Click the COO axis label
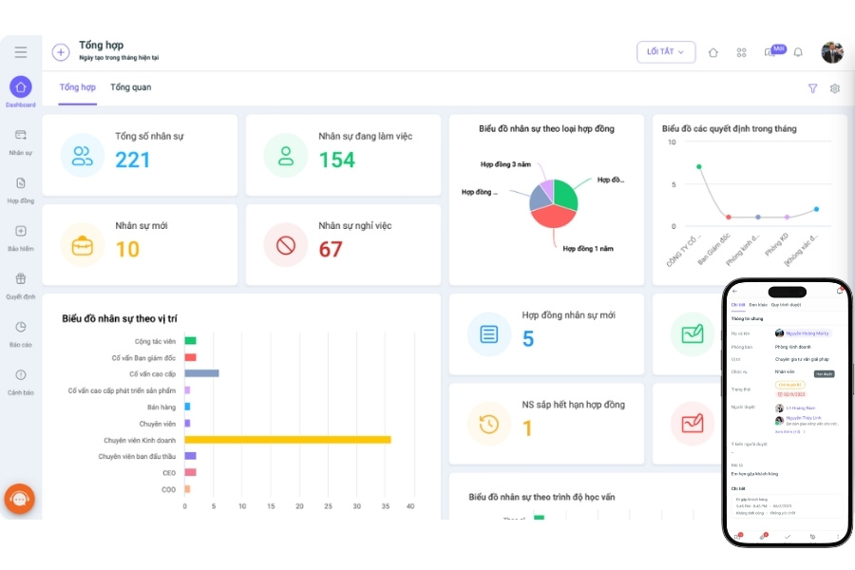 pos(168,489)
